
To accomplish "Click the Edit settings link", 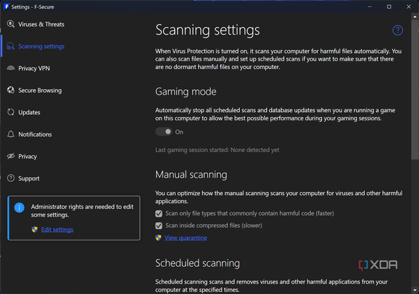I will tap(57, 230).
